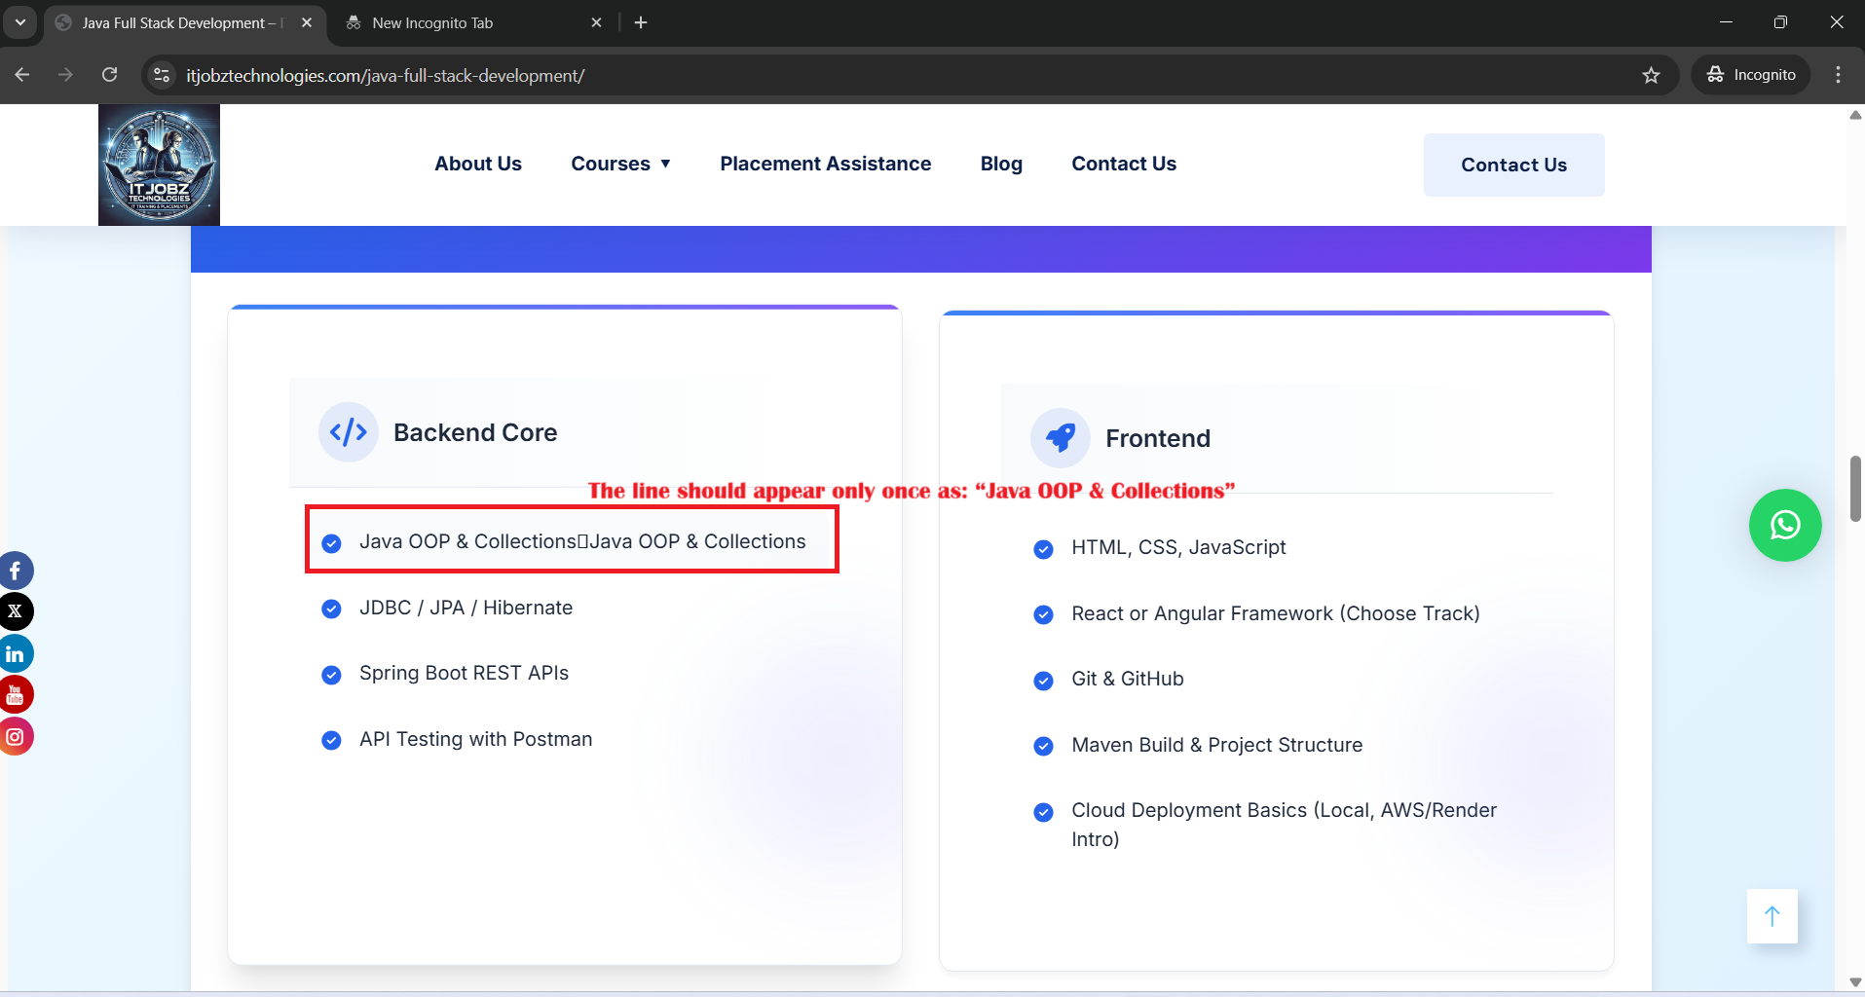Click the X (Twitter) share icon
The height and width of the screenshot is (997, 1865).
pyautogui.click(x=15, y=611)
